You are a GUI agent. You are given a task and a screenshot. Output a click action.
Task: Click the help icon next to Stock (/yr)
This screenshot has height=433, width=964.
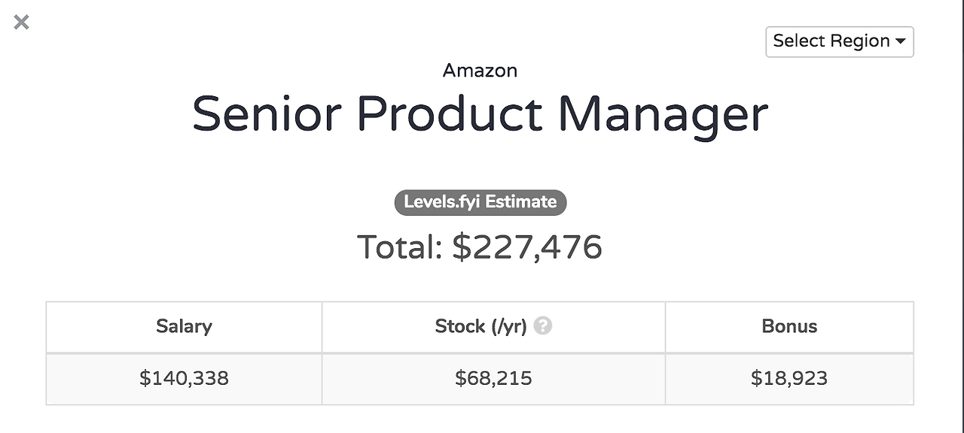click(542, 326)
